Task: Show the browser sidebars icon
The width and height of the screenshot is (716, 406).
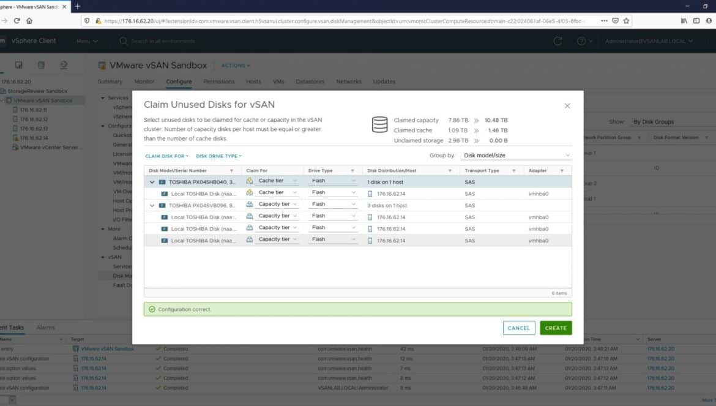Action: pos(696,21)
